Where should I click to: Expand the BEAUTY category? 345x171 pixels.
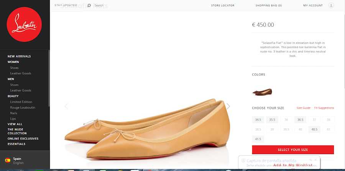coord(13,96)
